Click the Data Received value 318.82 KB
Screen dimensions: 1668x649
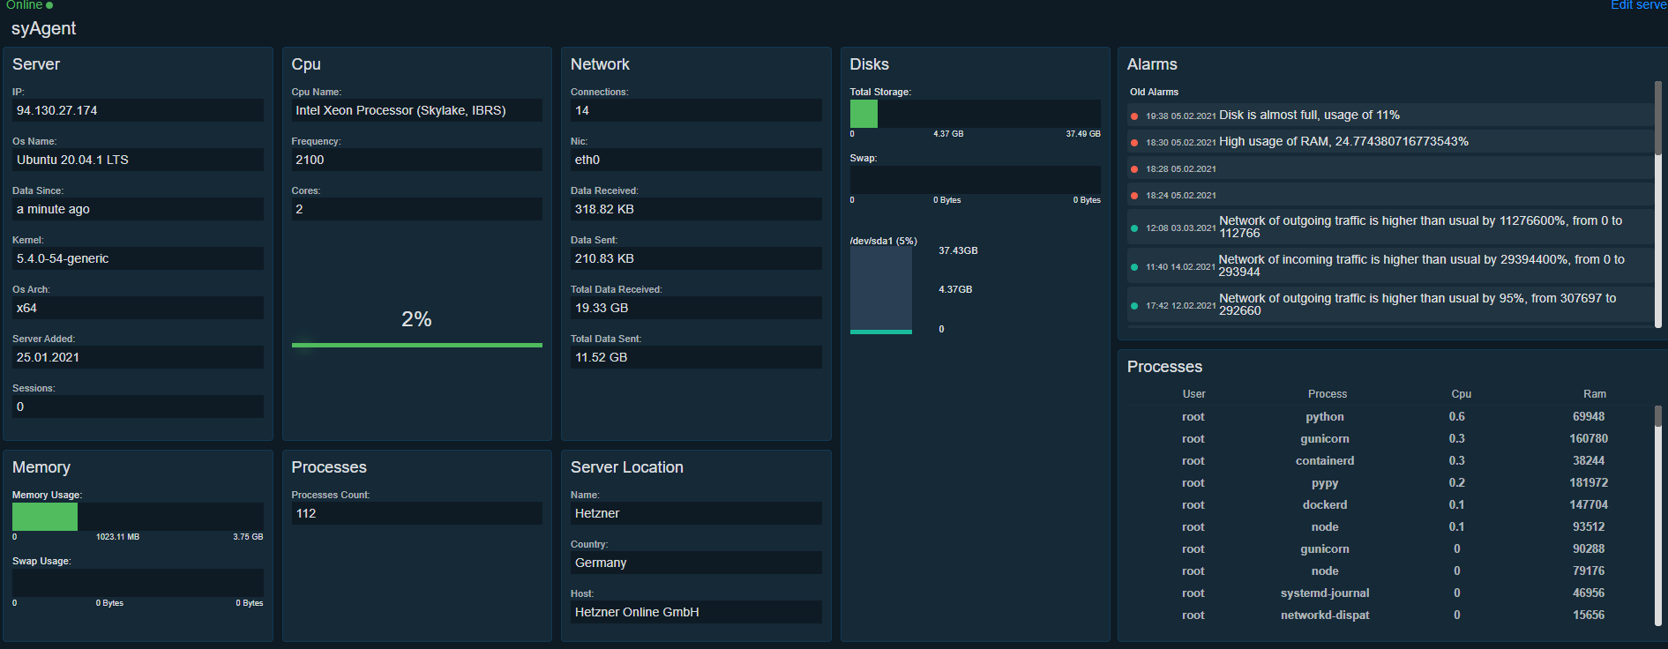(x=696, y=209)
